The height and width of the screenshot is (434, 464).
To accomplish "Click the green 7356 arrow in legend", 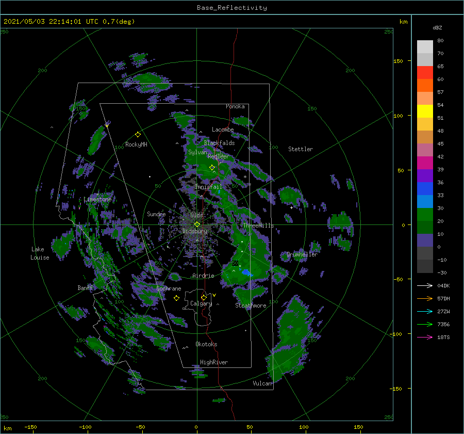I will [425, 325].
